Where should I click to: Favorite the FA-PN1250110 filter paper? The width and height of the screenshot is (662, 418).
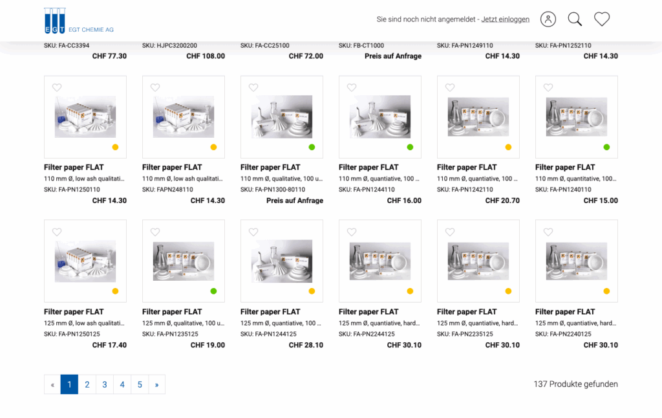coord(57,88)
